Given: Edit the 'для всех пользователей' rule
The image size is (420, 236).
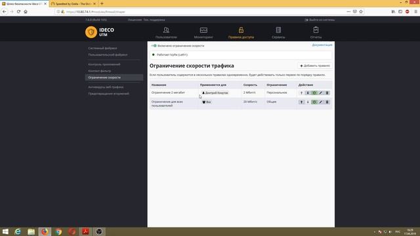Looking at the screenshot, I should click(x=321, y=102).
